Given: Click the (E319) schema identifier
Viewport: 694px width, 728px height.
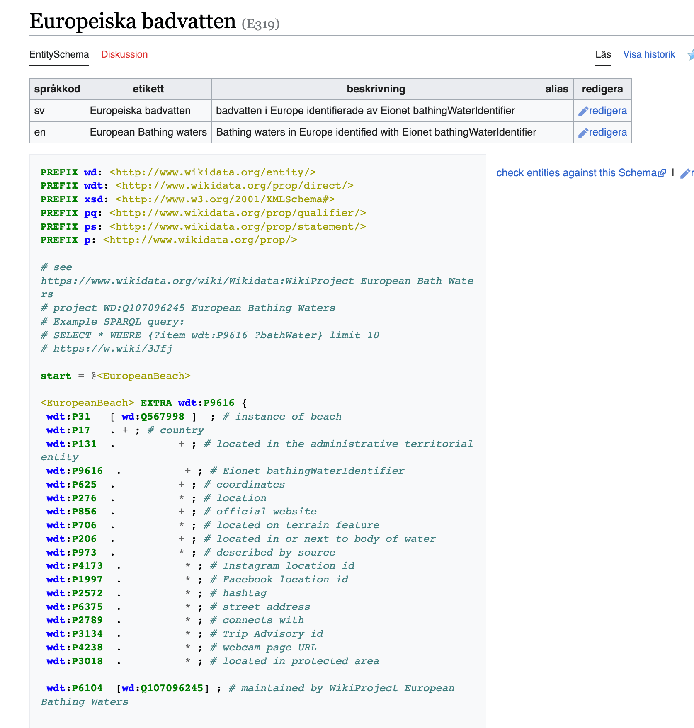Looking at the screenshot, I should point(260,24).
